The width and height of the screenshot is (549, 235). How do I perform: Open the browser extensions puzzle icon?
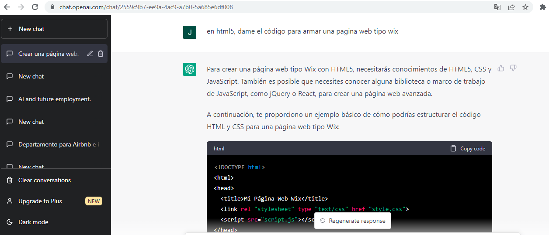[x=542, y=7]
